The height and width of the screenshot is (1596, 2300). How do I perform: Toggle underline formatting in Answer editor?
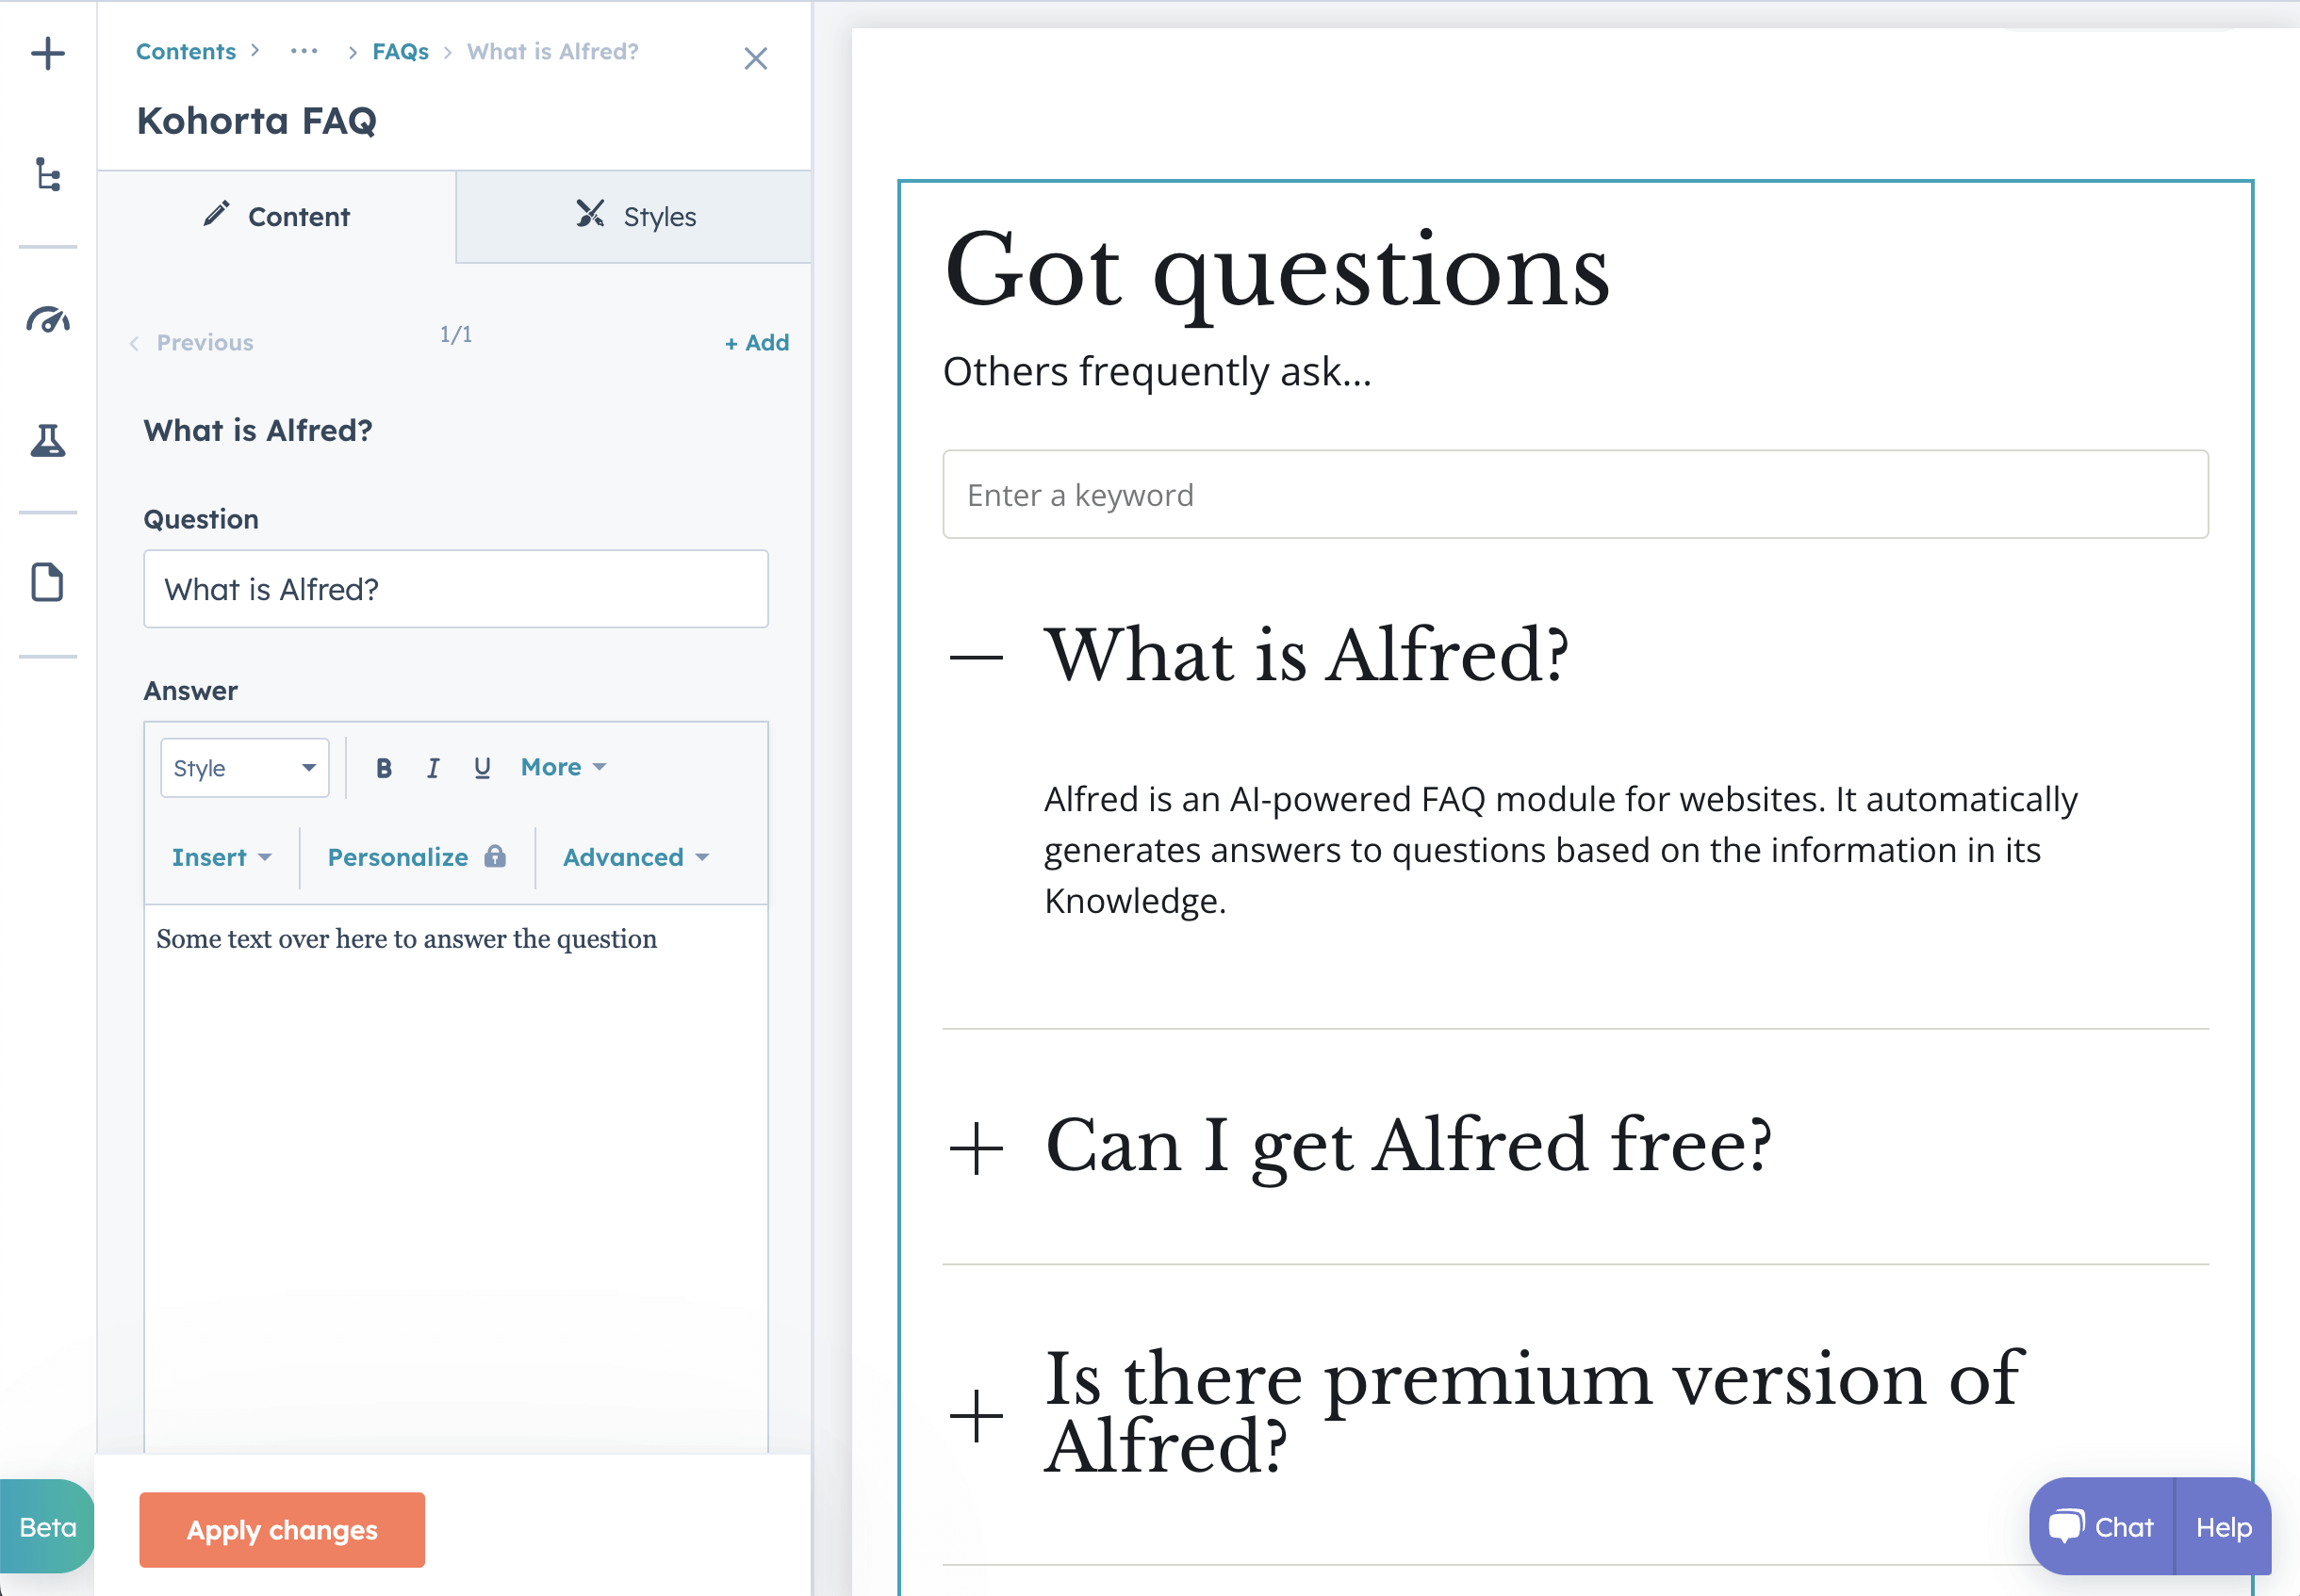click(x=483, y=768)
